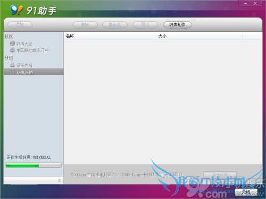Viewport: 266px width, 199px height.
Task: Click the 铃声制作 ringtone maker button
Action: (x=178, y=24)
